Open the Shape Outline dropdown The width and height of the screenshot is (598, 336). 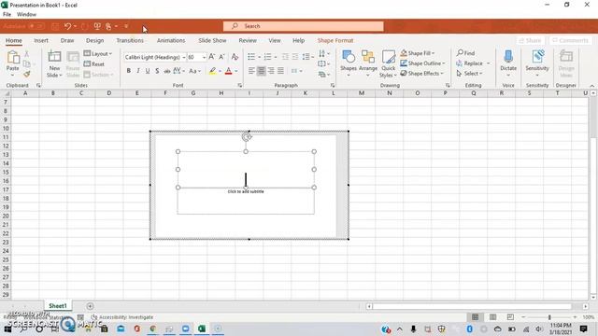[x=422, y=63]
